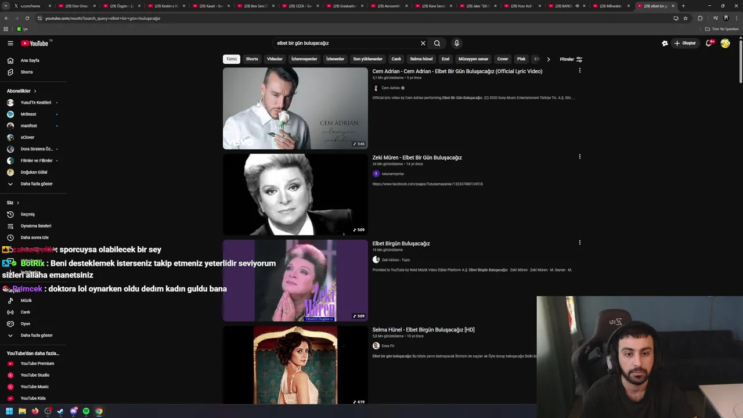Viewport: 743px width, 418px height.
Task: Open Zeki Müren - Elbet Bir Gün Buluşacağız title
Action: [x=417, y=157]
